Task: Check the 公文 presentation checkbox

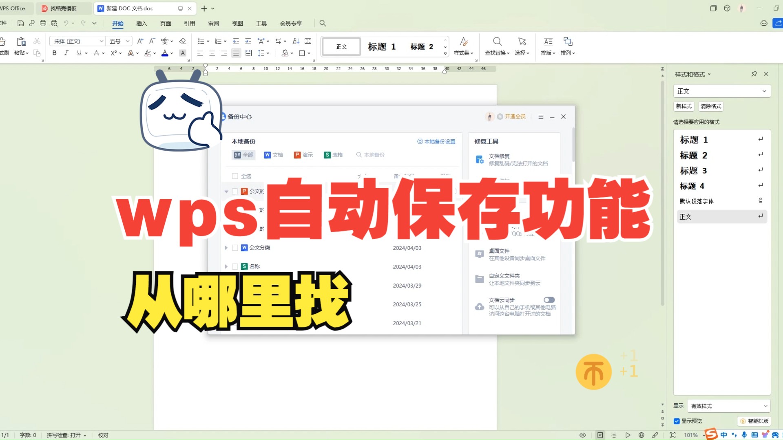Action: [x=235, y=191]
